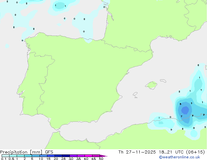Click the '15' legend scale label
Screen dimensions: 207x160
pyautogui.click(x=48, y=159)
